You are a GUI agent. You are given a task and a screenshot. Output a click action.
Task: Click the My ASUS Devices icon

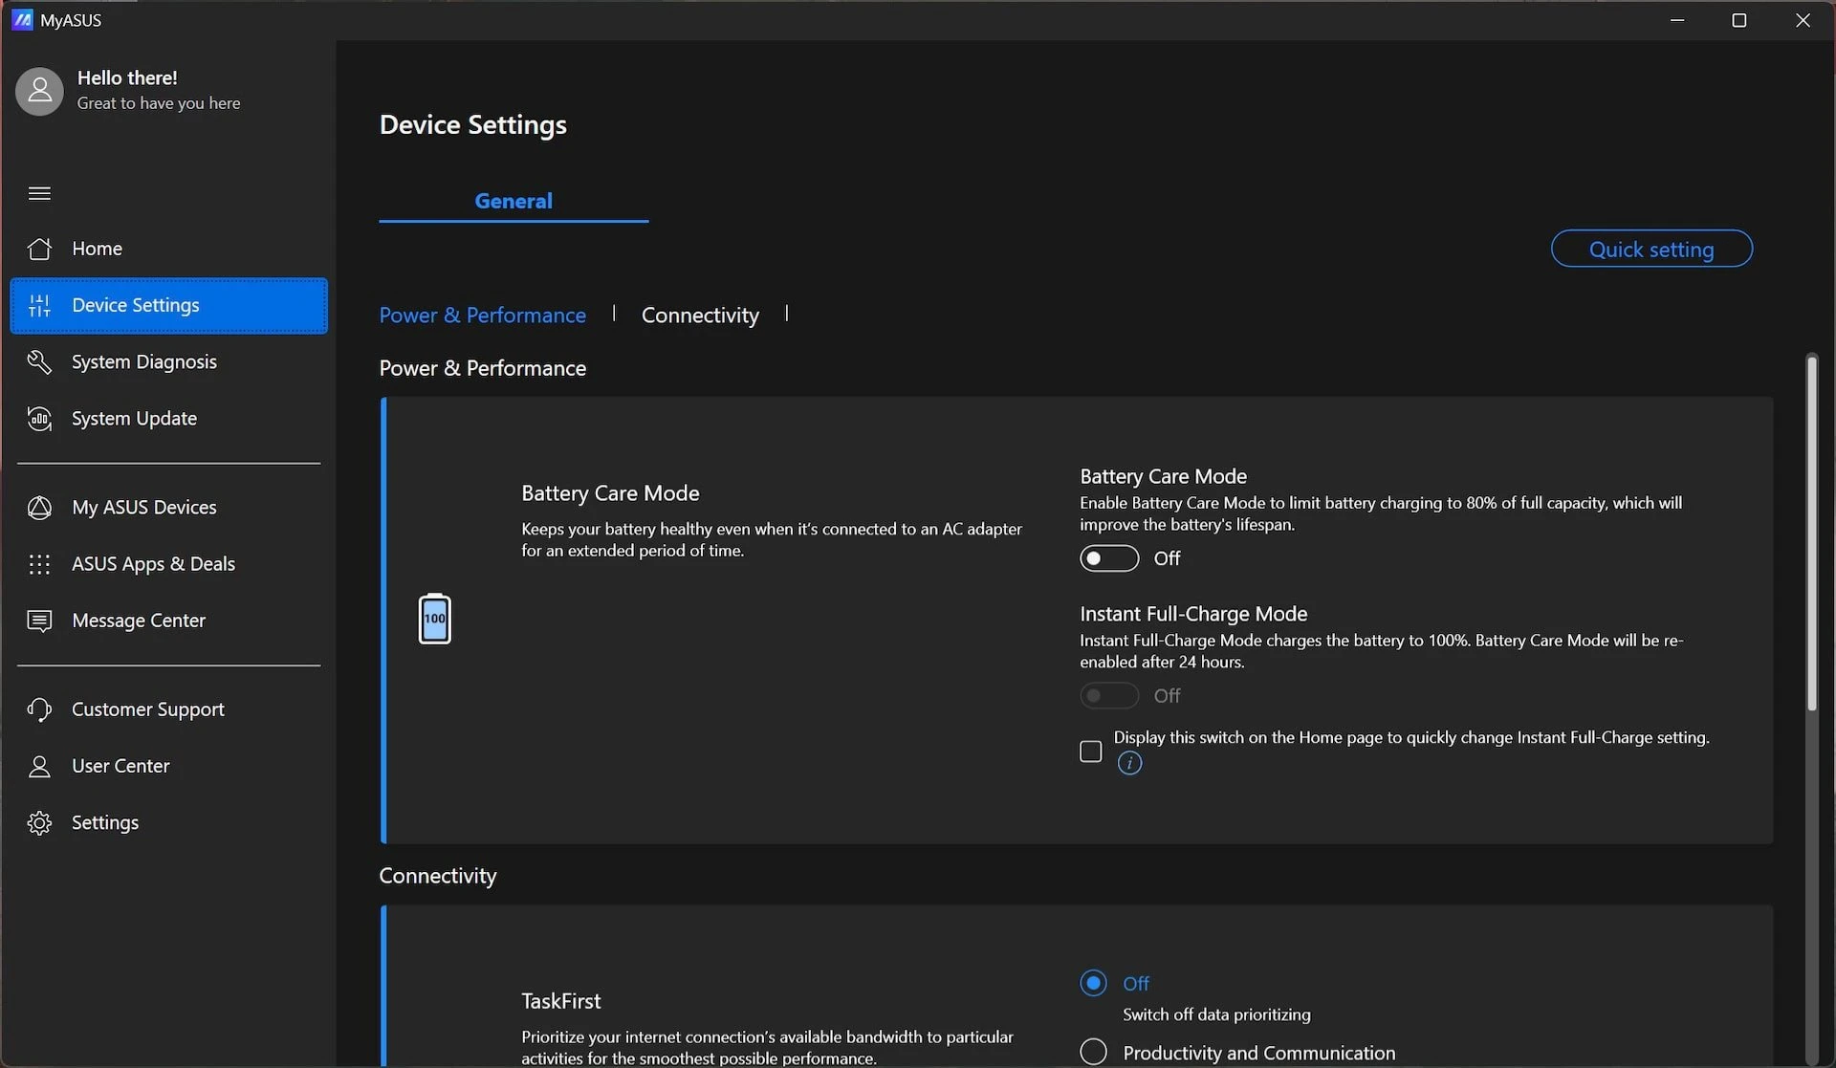pyautogui.click(x=39, y=507)
